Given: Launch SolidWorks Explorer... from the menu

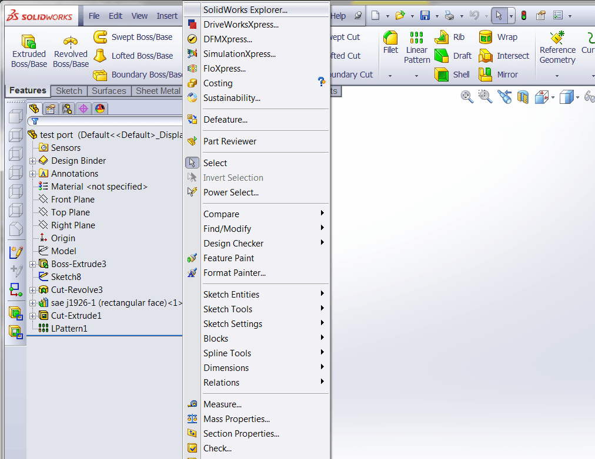Looking at the screenshot, I should (x=256, y=10).
